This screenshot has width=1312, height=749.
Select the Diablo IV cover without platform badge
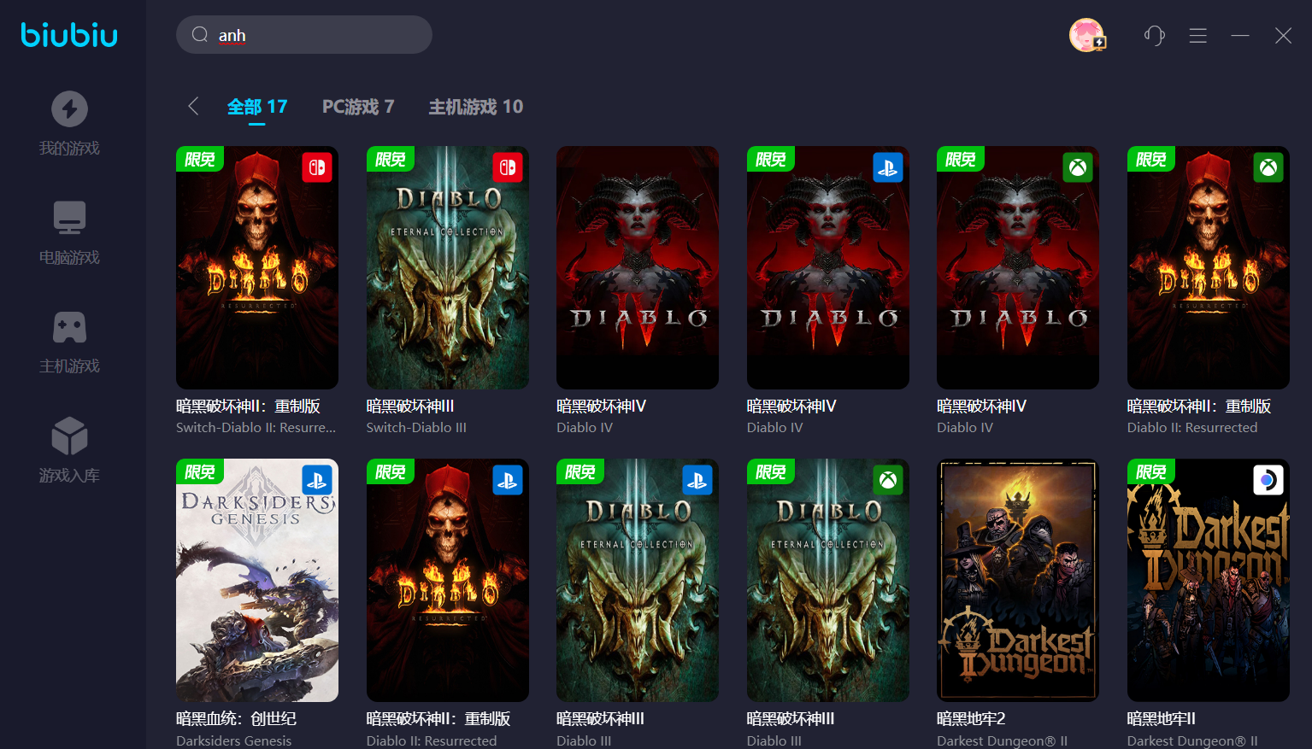coord(637,267)
